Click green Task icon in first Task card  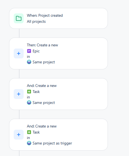pyautogui.click(x=29, y=92)
